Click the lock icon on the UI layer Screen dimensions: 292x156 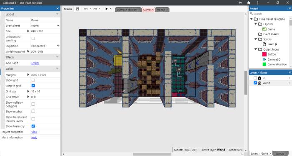(x=259, y=78)
